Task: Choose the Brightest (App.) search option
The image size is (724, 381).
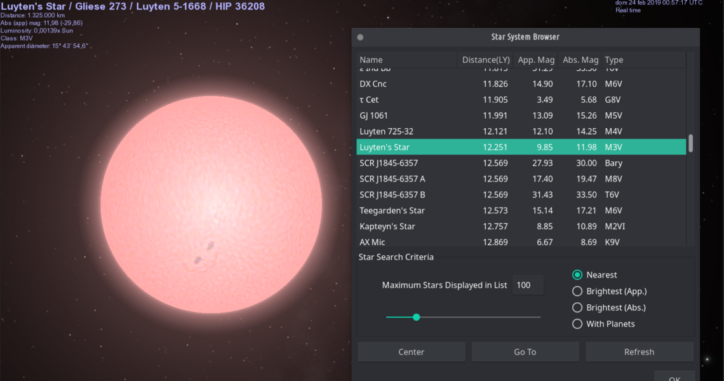Action: pyautogui.click(x=577, y=291)
